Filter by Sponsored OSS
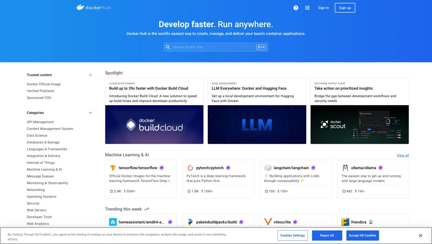432x244 pixels. 39,98
